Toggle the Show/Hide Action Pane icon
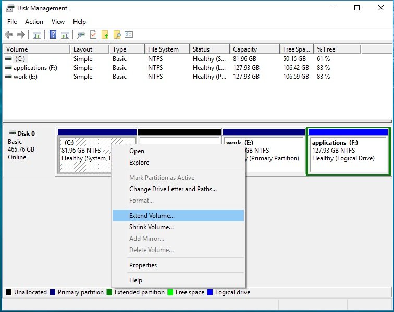The width and height of the screenshot is (394, 312). (65, 35)
